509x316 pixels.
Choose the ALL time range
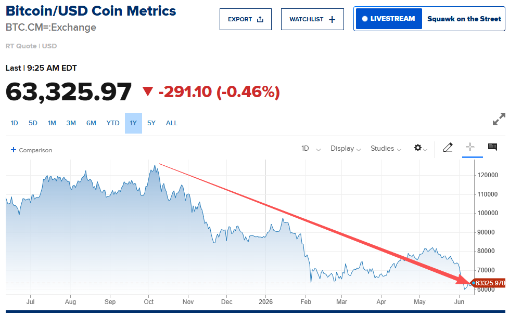(172, 123)
